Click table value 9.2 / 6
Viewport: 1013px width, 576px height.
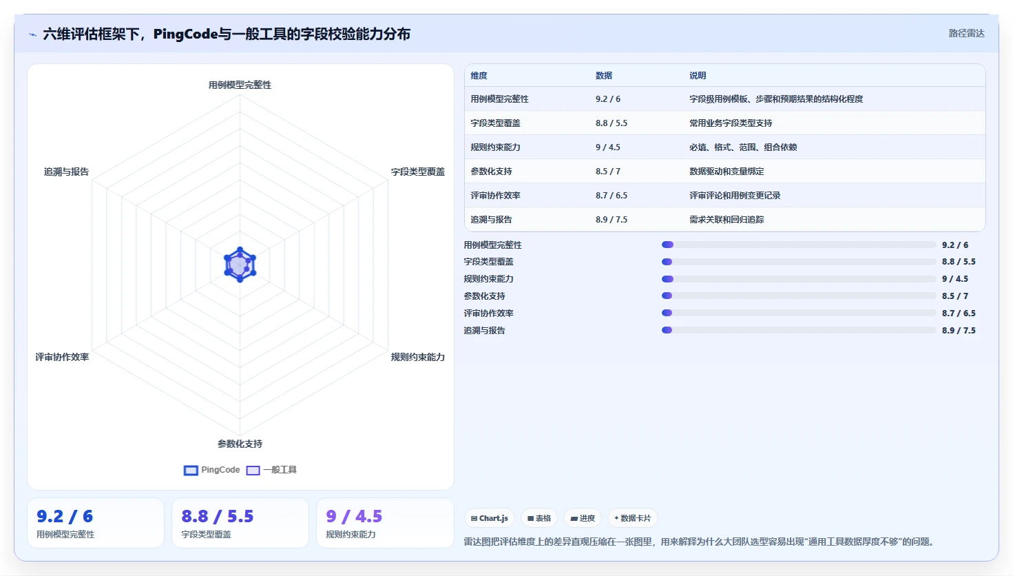pyautogui.click(x=608, y=99)
